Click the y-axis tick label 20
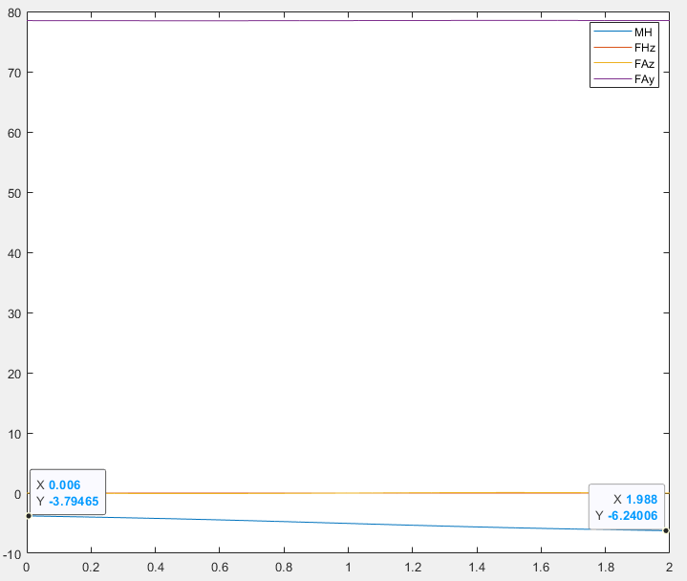The width and height of the screenshot is (687, 581). click(x=14, y=375)
